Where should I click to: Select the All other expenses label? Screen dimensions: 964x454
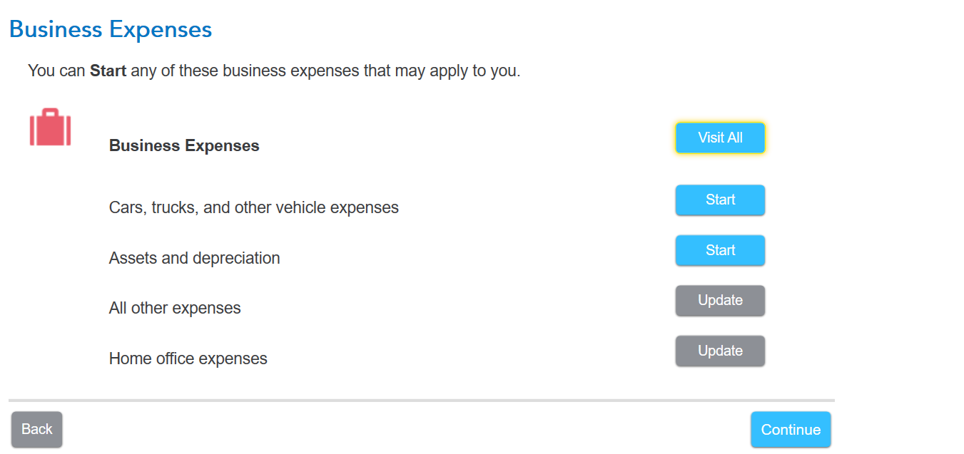click(x=175, y=309)
